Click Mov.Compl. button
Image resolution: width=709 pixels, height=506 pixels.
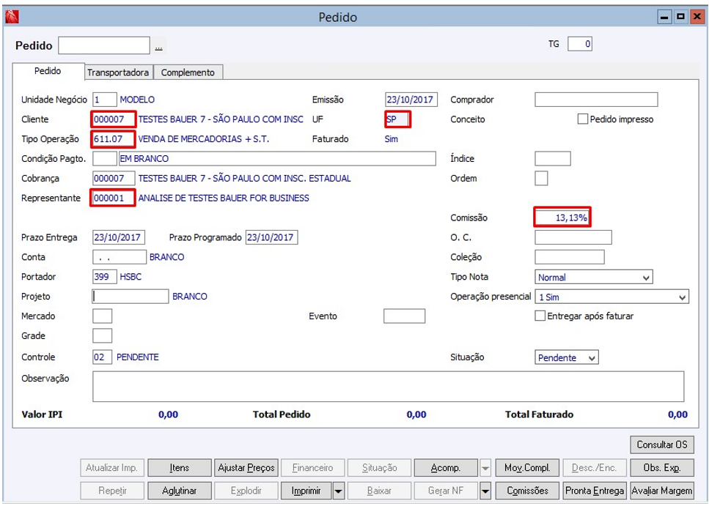click(527, 468)
